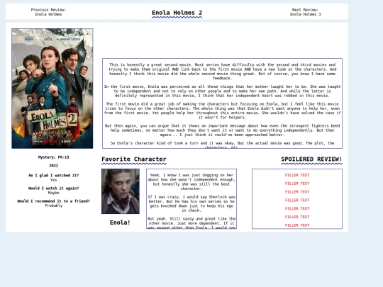Viewport: 383px width, 287px height.
Task: Click the Enola Holmes 2 page title
Action: (177, 13)
